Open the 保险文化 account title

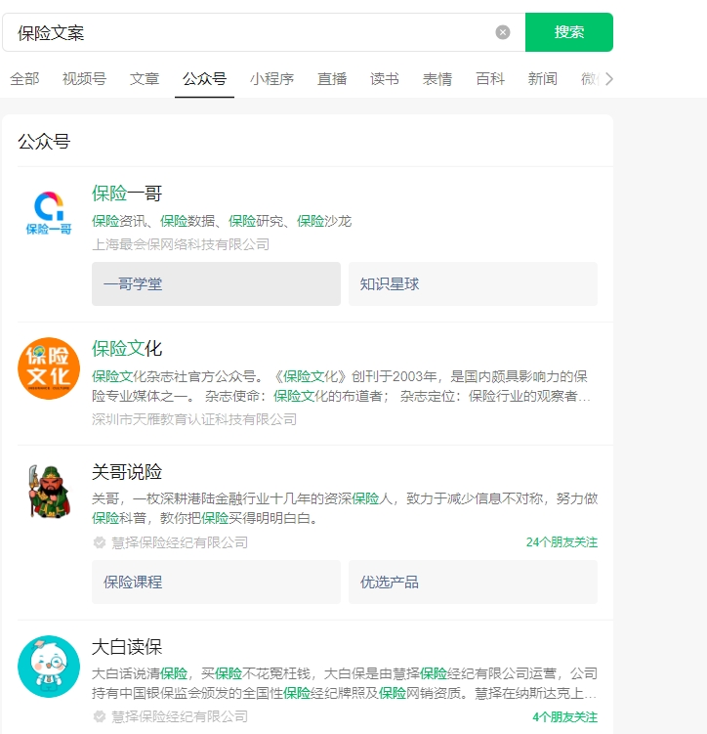pyautogui.click(x=127, y=349)
